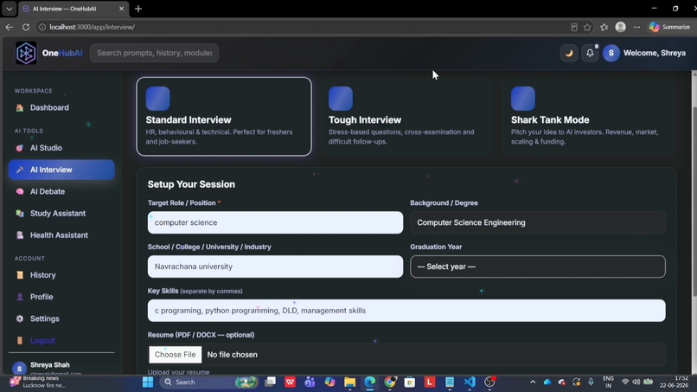Open the Dashboard page
Viewport: 697px width, 392px height.
click(x=49, y=107)
